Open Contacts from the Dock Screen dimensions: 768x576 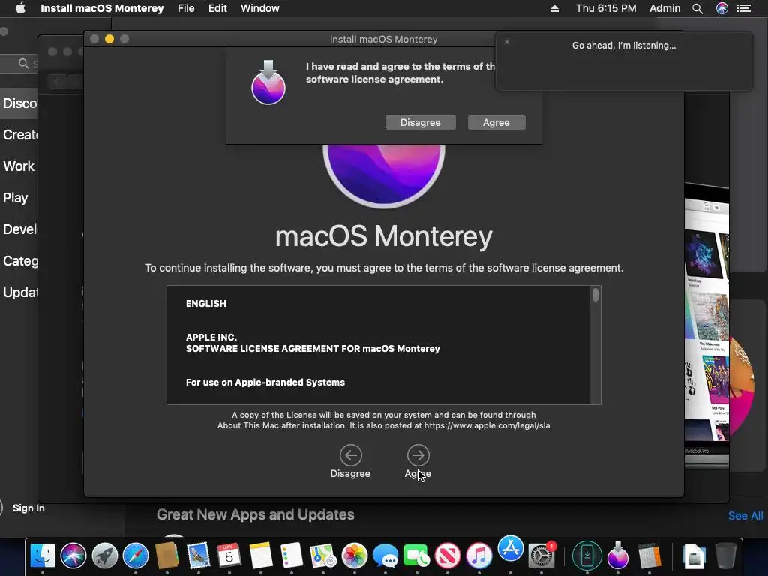(166, 557)
